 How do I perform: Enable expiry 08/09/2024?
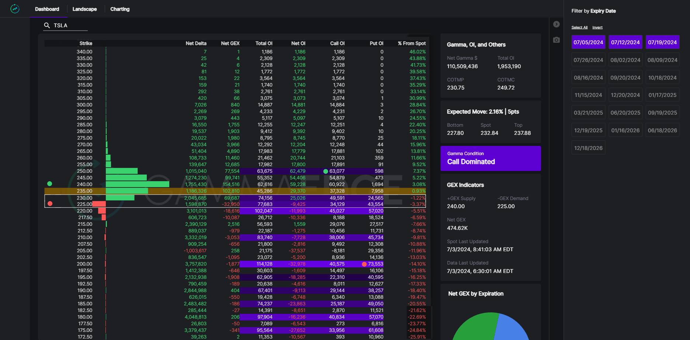[x=662, y=60]
